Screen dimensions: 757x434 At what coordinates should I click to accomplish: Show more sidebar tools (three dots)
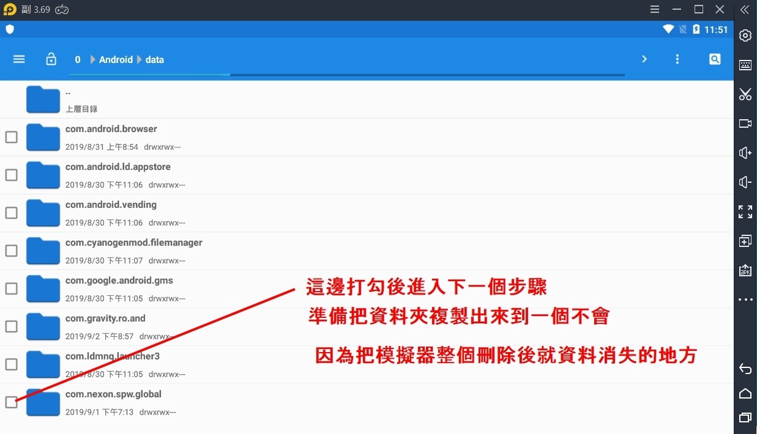pyautogui.click(x=745, y=300)
